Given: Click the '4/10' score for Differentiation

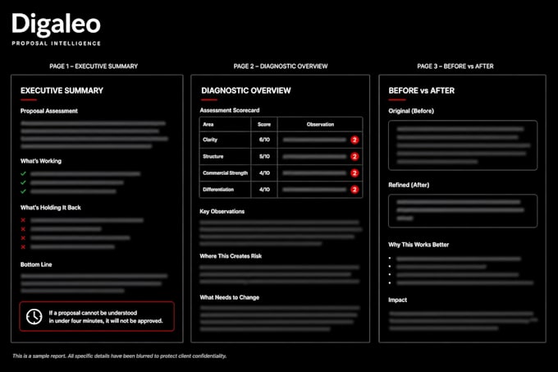Looking at the screenshot, I should (x=264, y=190).
